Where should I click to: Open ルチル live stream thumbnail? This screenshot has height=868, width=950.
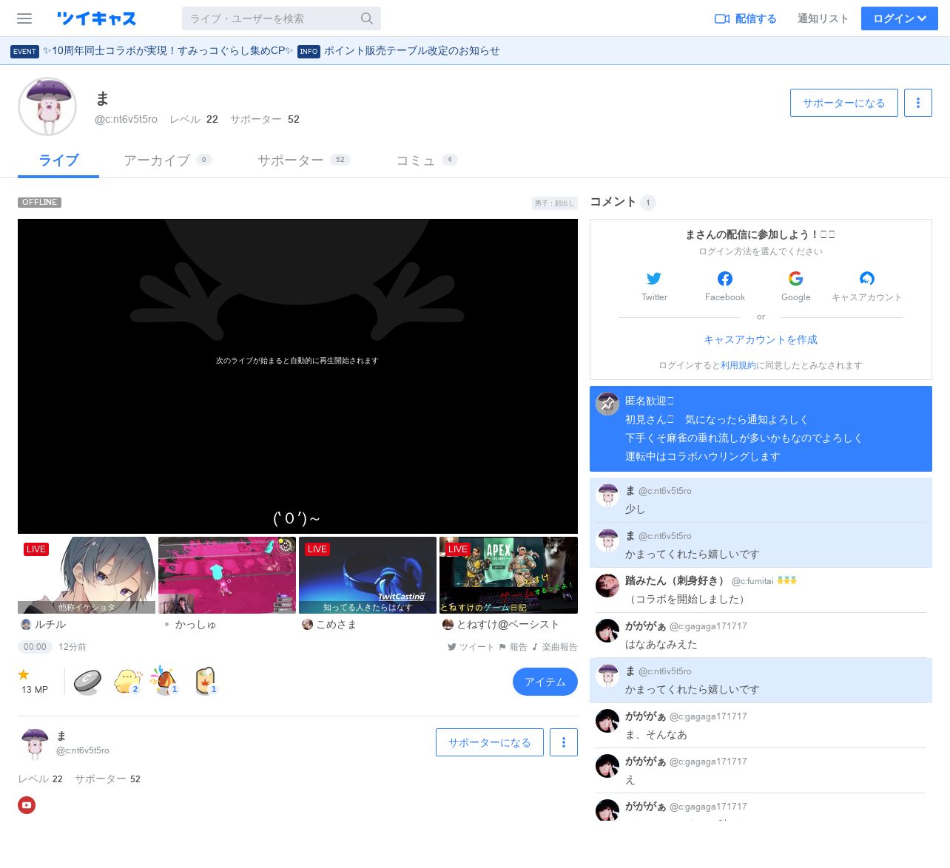coord(87,575)
